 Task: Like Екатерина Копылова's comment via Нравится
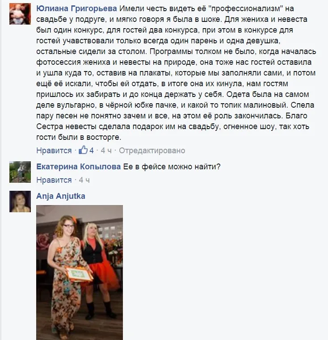click(x=54, y=180)
